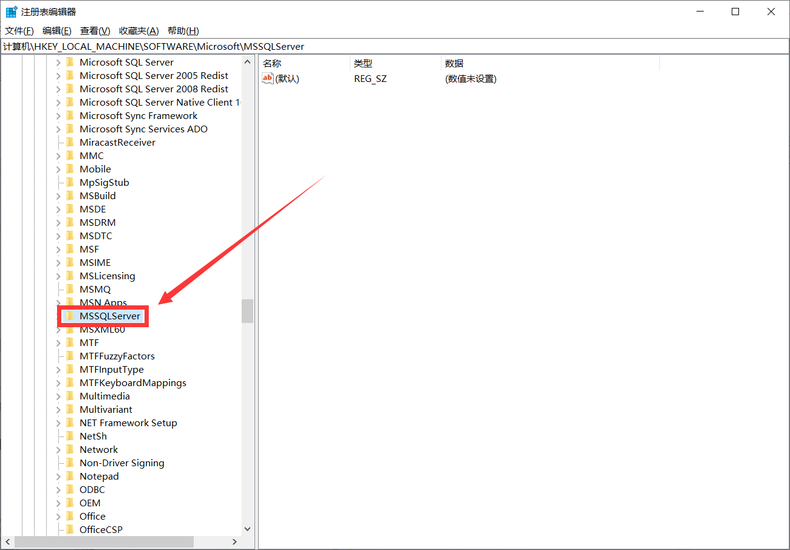Viewport: 790px width, 550px height.
Task: Select the MSN Apps key
Action: (x=103, y=303)
